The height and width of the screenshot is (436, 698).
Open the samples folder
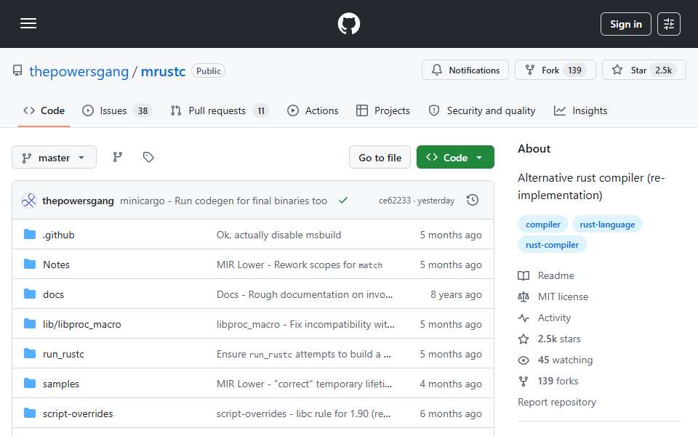(61, 384)
